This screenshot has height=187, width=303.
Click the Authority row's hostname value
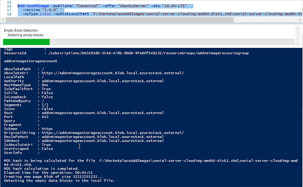103,81
